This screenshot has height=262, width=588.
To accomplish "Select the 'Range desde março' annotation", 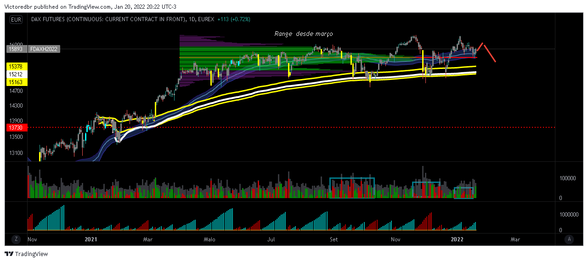I will coord(304,34).
